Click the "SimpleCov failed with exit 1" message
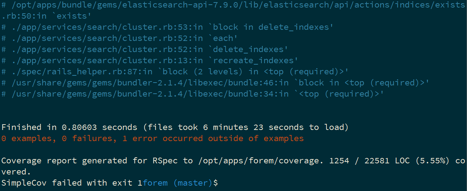The width and height of the screenshot is (467, 191). [x=72, y=183]
